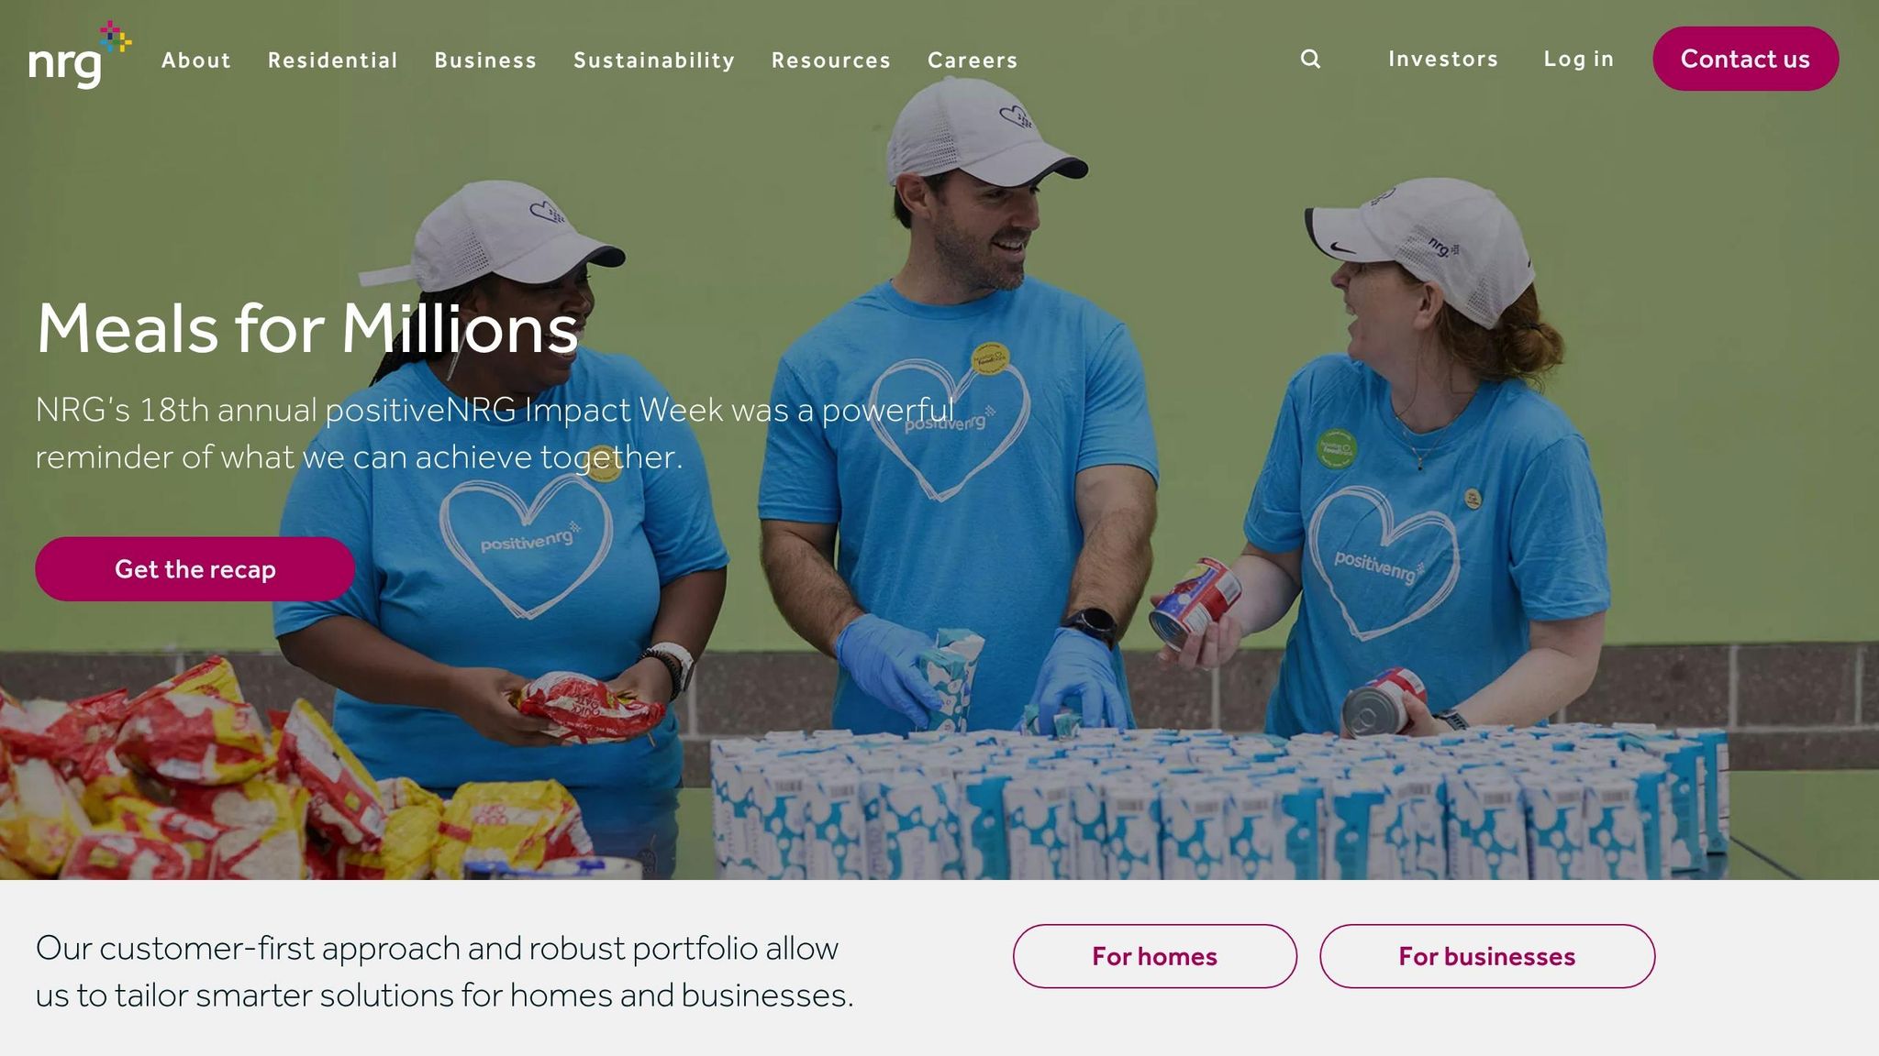Open the search magnifier icon

[x=1310, y=59]
